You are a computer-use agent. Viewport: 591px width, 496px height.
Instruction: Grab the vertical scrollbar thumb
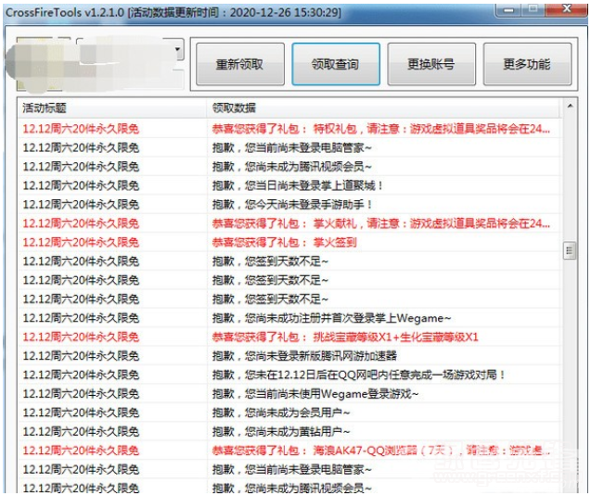tap(570, 251)
